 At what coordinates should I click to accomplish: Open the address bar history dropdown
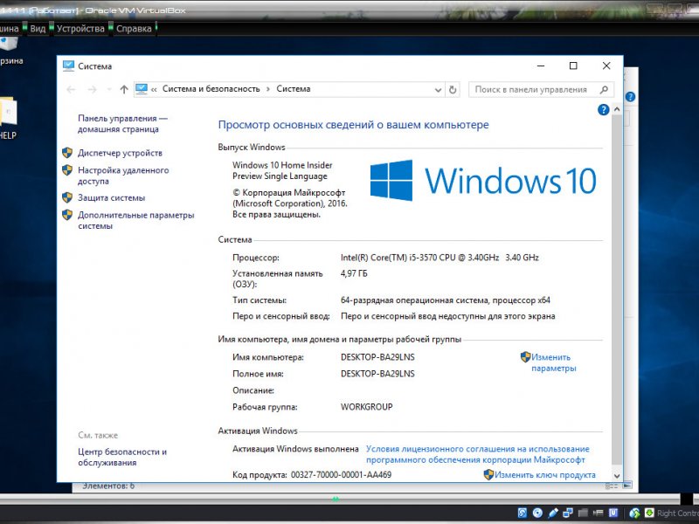[438, 90]
